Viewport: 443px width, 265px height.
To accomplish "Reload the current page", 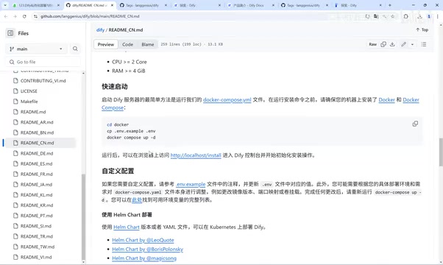I will tap(24, 16).
